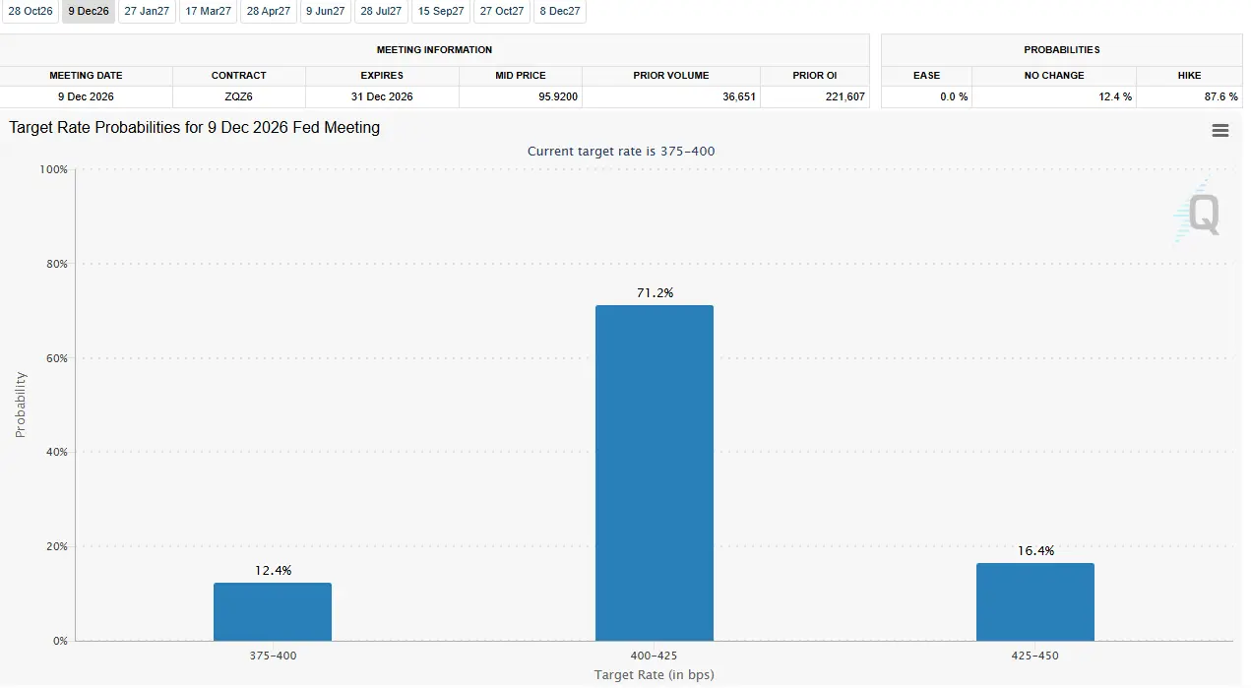Click the Probability y-axis title
This screenshot has width=1251, height=688.
[21, 405]
